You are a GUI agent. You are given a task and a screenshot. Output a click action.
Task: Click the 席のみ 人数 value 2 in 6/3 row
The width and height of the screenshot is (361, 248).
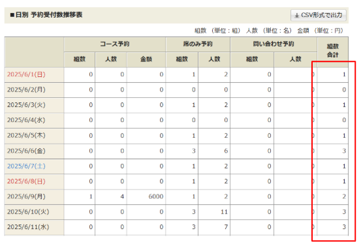click(x=226, y=105)
